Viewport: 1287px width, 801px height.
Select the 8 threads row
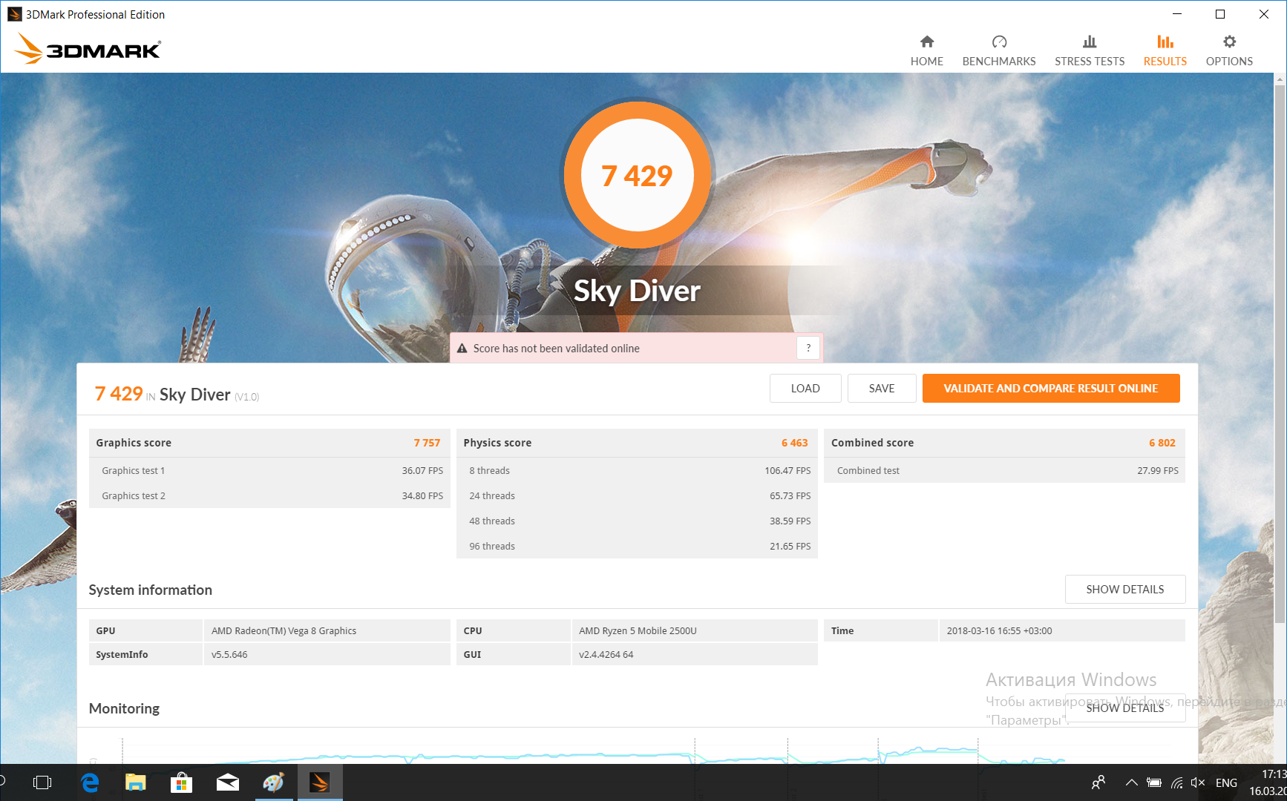point(637,470)
